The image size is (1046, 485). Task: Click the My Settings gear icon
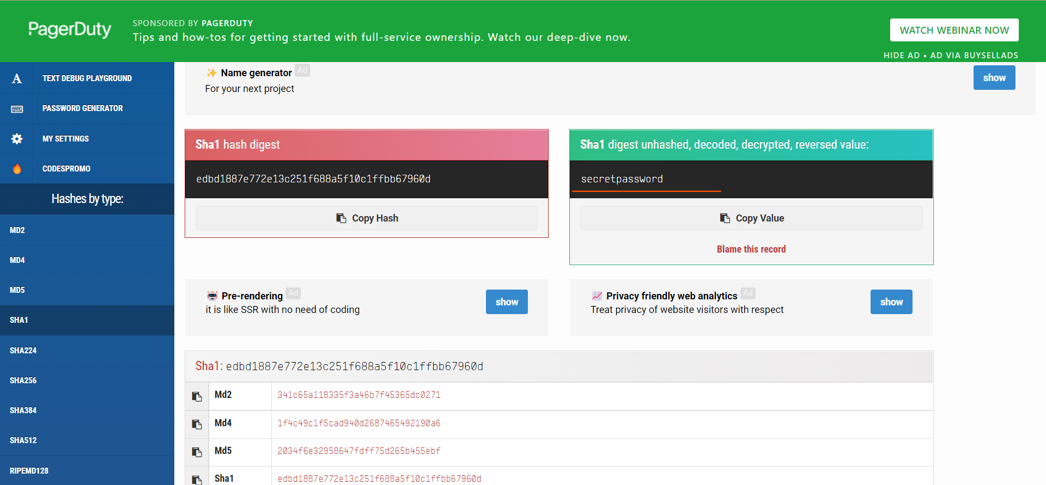click(17, 139)
